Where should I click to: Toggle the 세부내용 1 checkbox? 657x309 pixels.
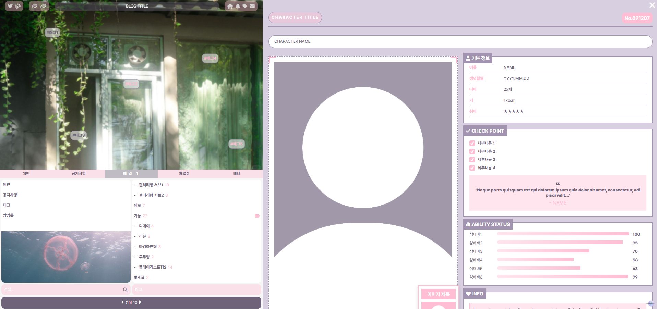tap(472, 143)
